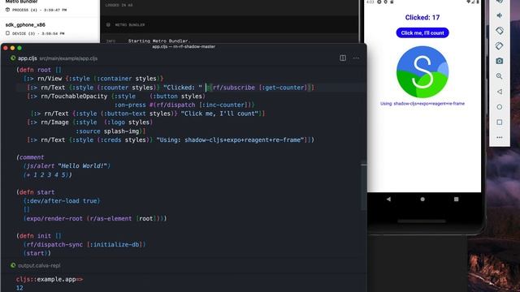Tap the Android recents square on the phone navigation bar
Screen dimensions: 520x292
(x=457, y=199)
